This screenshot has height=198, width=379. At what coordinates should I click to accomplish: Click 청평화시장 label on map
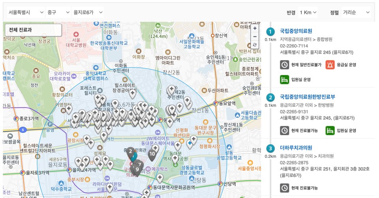pos(210,147)
